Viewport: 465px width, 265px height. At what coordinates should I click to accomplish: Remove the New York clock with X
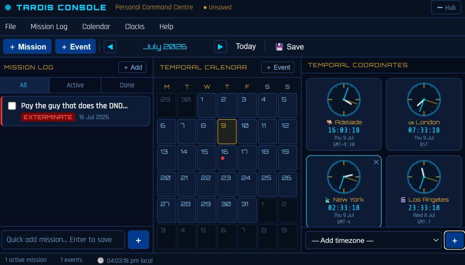376,162
